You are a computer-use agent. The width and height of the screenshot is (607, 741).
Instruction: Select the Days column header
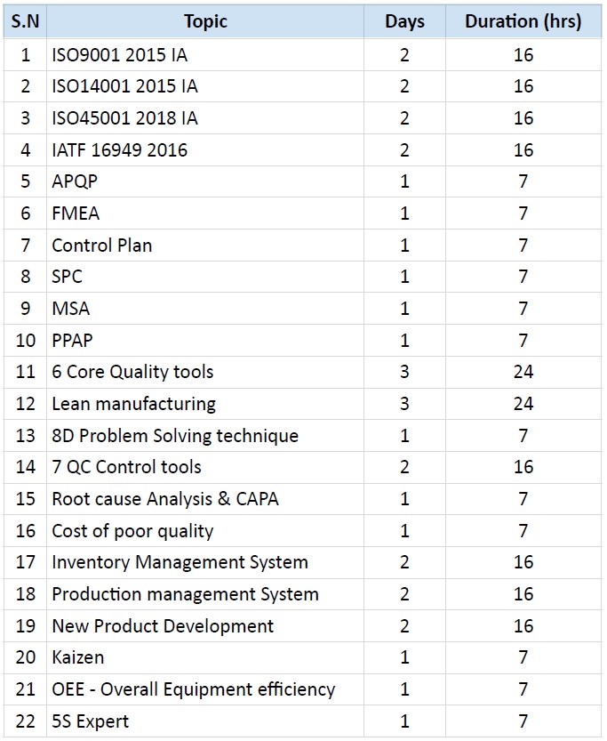404,21
